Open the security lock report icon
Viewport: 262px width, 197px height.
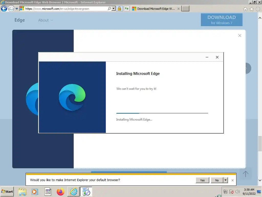119,8
